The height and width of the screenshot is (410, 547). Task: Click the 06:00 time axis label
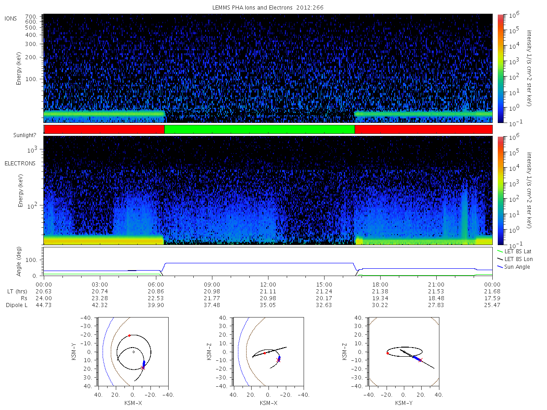[156, 284]
